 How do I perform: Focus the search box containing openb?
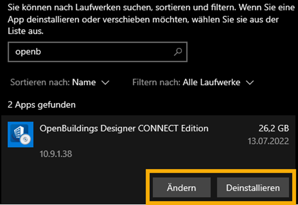[98, 52]
